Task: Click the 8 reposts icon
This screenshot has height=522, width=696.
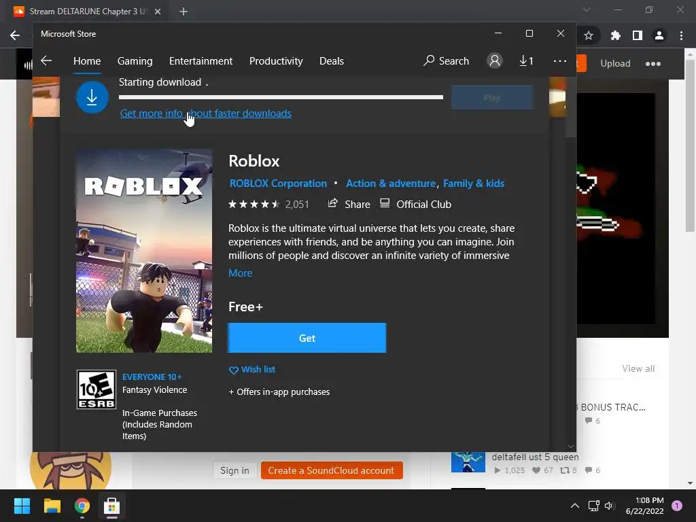Action: click(x=565, y=470)
